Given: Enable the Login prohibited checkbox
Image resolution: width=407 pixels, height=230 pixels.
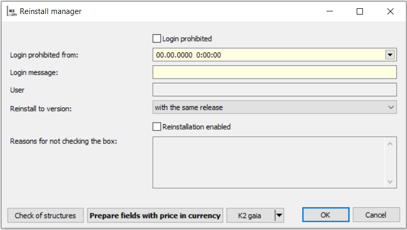Looking at the screenshot, I should tap(157, 38).
